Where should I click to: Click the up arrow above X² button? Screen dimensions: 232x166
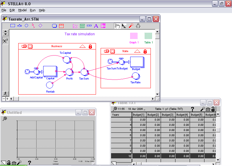[x=6, y=31]
